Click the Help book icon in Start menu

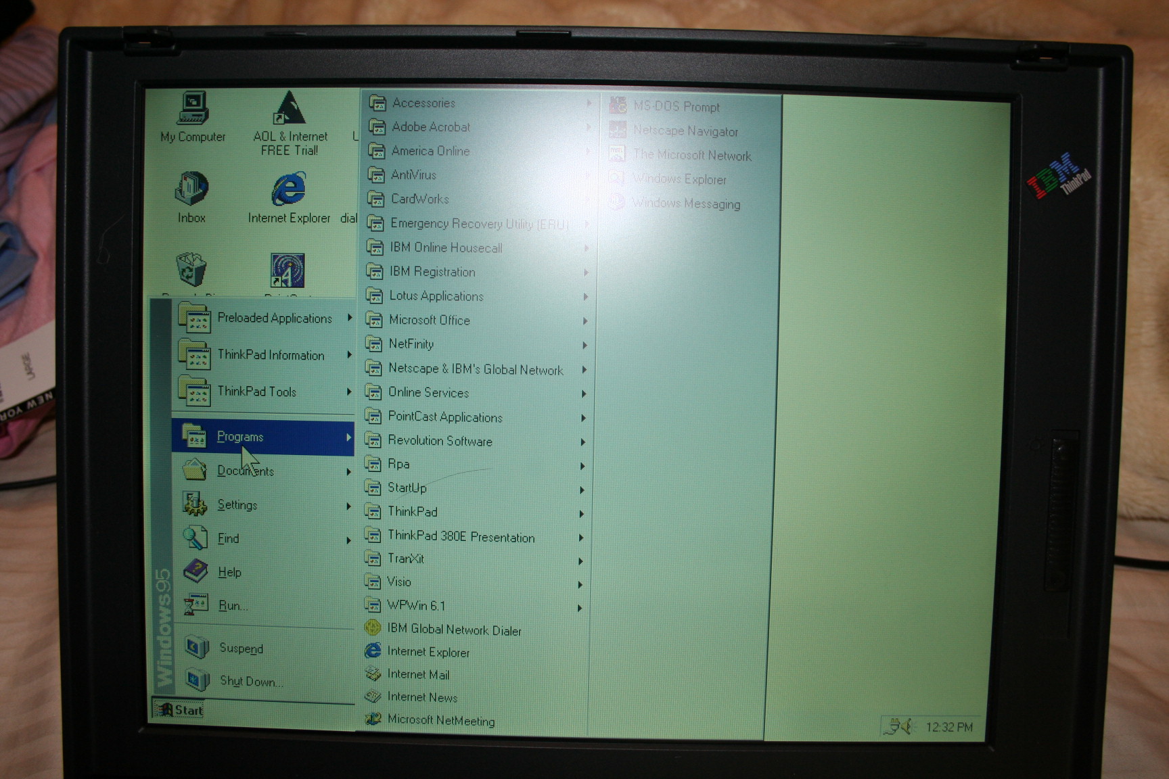(196, 571)
